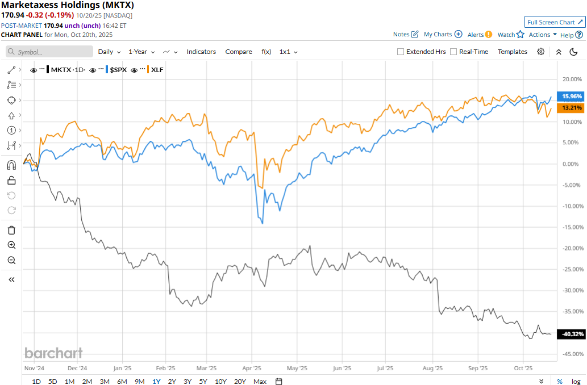
Task: Click the $SPX blue color swatch
Action: click(107, 70)
